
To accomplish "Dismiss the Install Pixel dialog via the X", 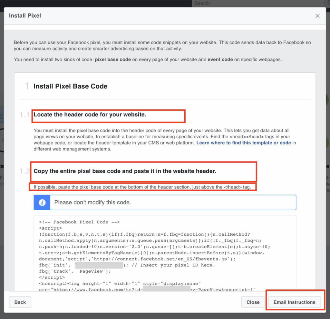I will [x=317, y=16].
